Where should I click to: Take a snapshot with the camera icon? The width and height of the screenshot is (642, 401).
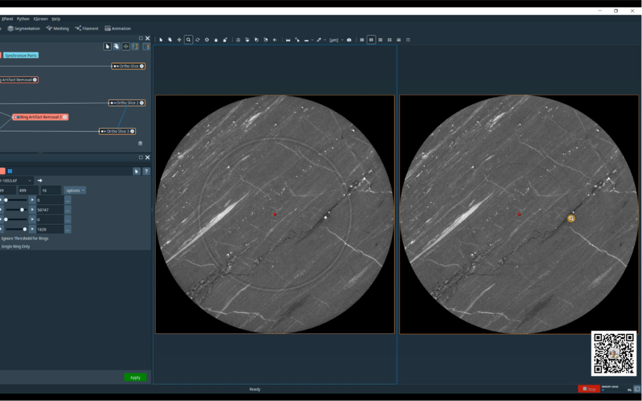coord(349,40)
